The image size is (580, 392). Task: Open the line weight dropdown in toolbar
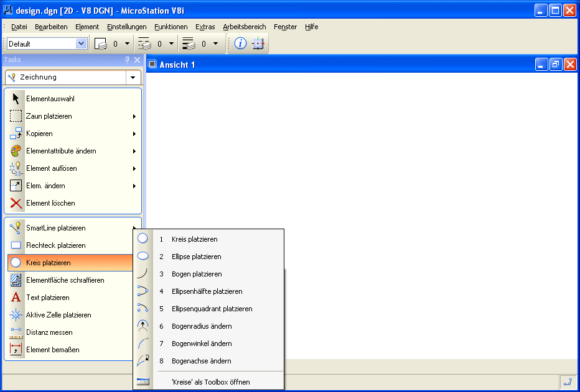point(215,43)
